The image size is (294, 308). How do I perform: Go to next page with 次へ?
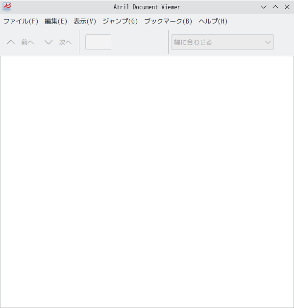coord(58,42)
